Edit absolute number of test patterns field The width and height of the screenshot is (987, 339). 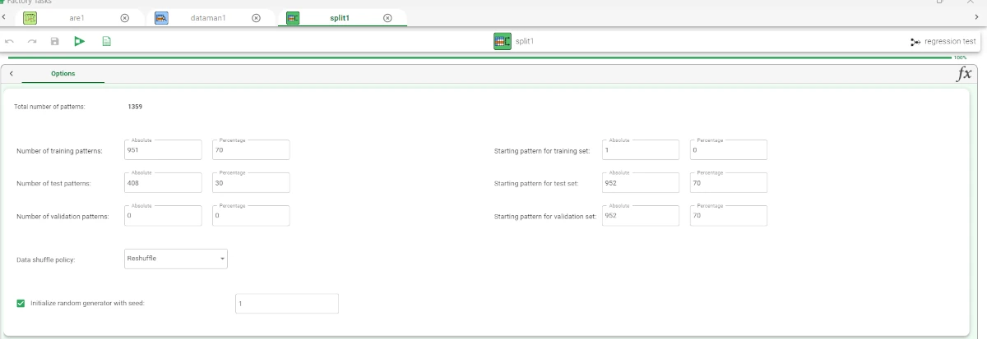coord(163,182)
